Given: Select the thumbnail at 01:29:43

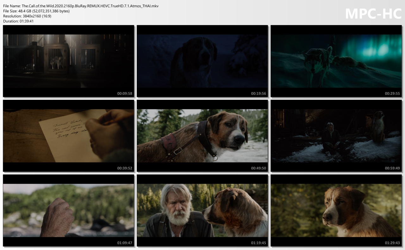Looking at the screenshot, I should 336,210.
